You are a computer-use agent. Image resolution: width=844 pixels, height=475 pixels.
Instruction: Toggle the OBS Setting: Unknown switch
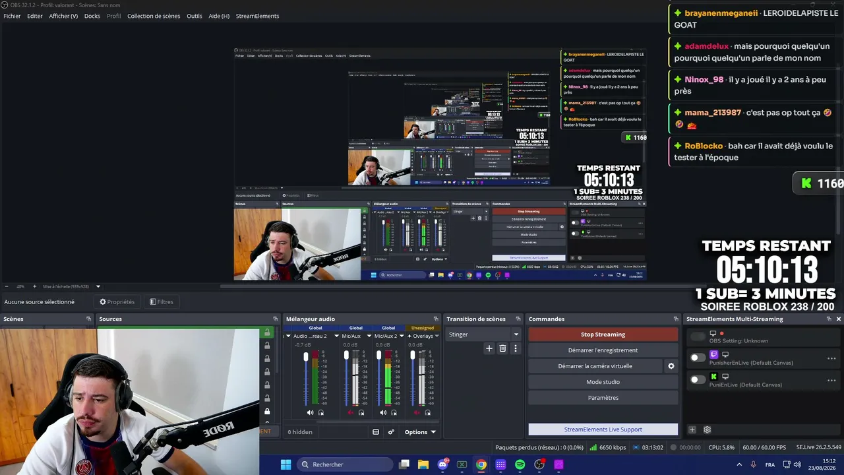pos(698,336)
